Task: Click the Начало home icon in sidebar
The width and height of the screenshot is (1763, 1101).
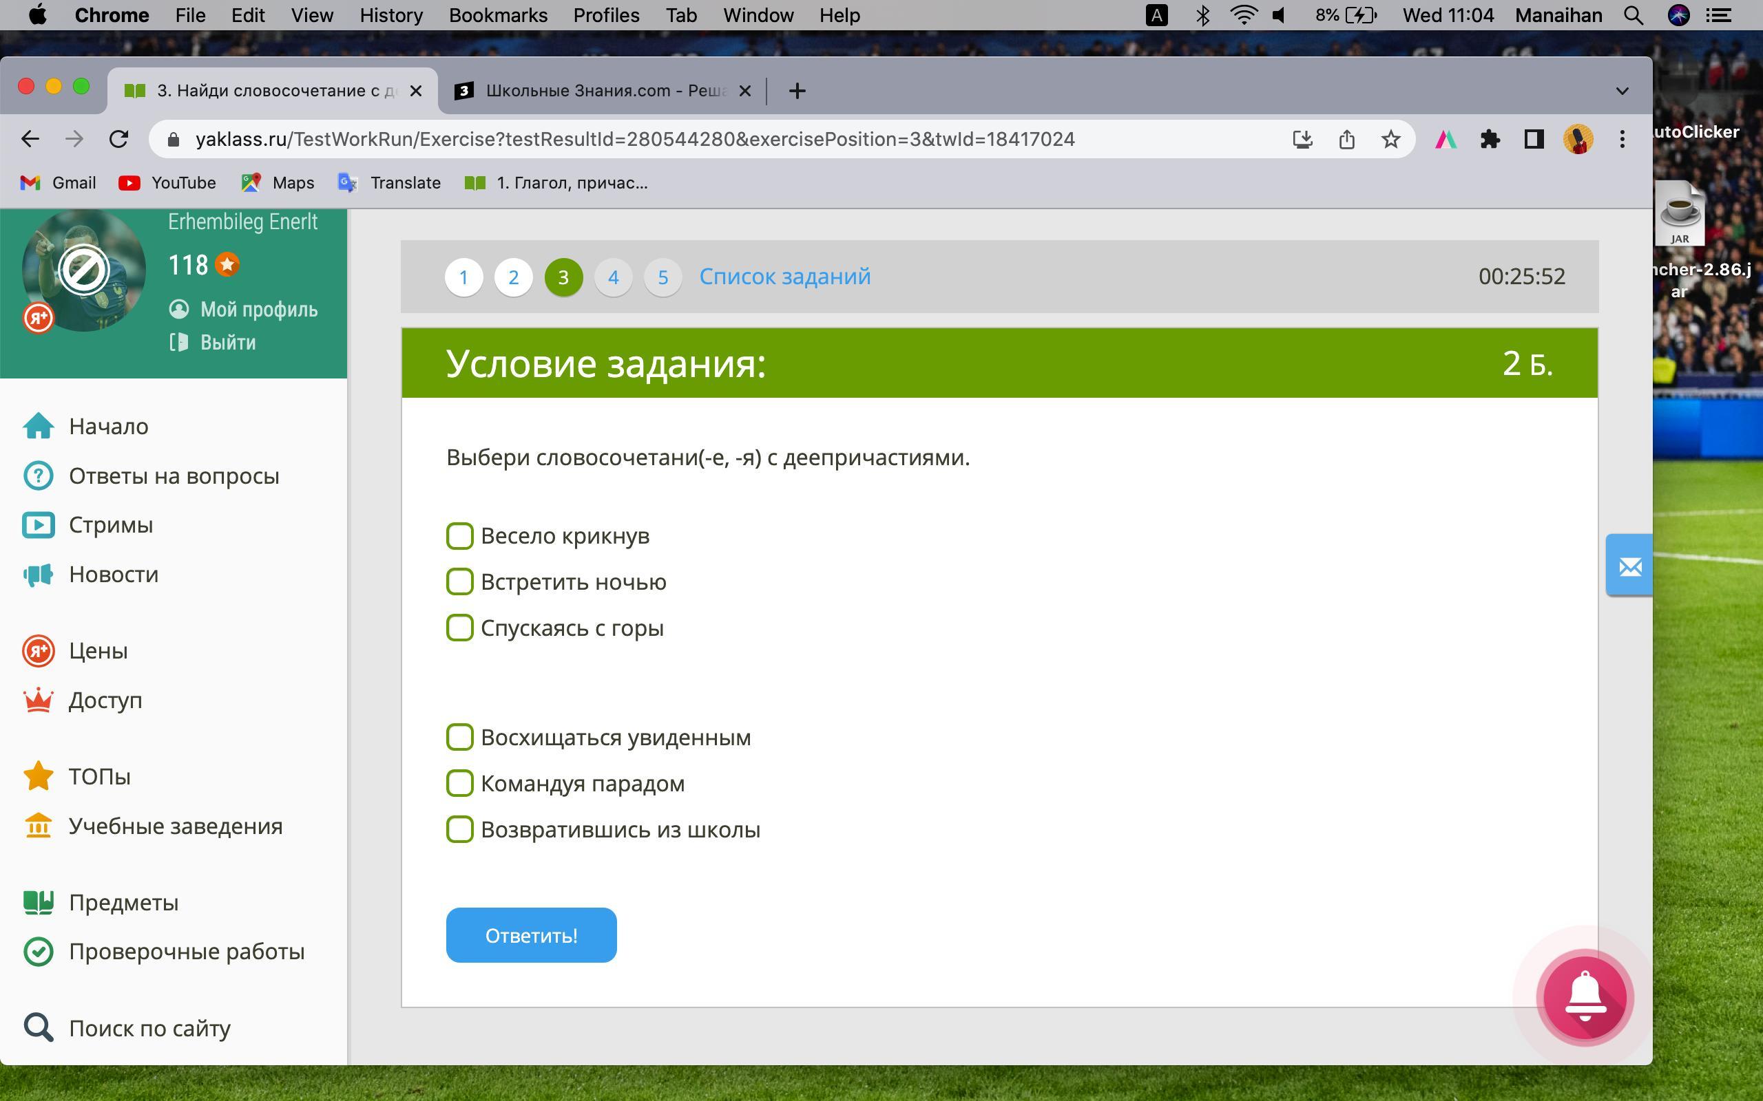Action: (x=38, y=426)
